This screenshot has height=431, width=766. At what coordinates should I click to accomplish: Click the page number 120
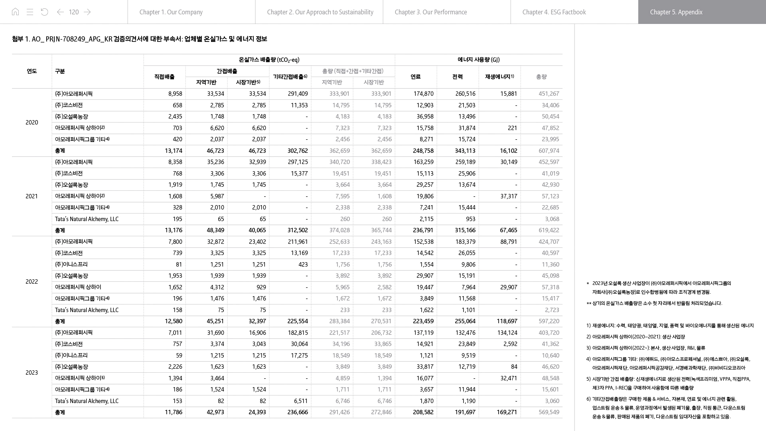tap(74, 12)
